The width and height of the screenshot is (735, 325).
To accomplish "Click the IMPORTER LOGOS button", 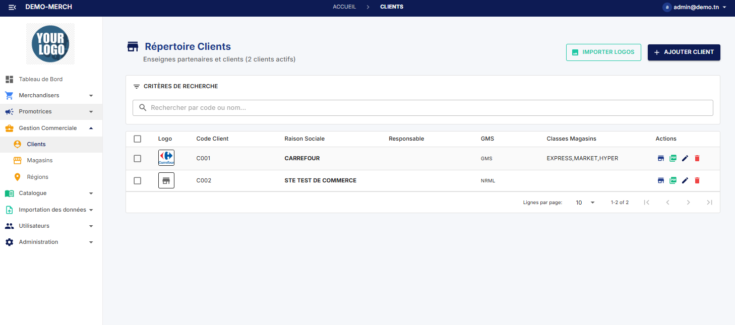I will point(603,52).
